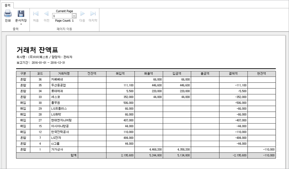Select the 아시아나항공 customer name cell
The image size is (289, 169).
(64, 126)
